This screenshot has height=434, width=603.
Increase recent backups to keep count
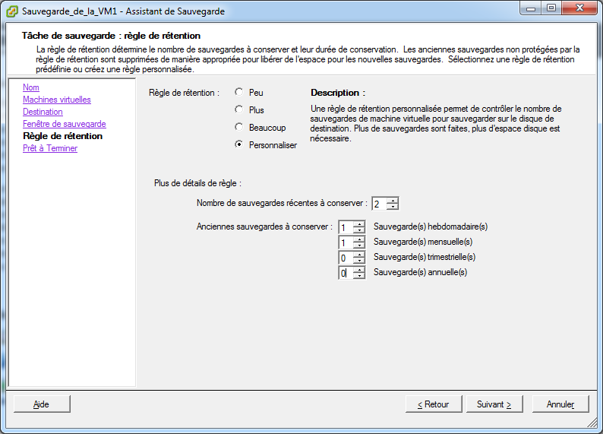click(x=393, y=201)
